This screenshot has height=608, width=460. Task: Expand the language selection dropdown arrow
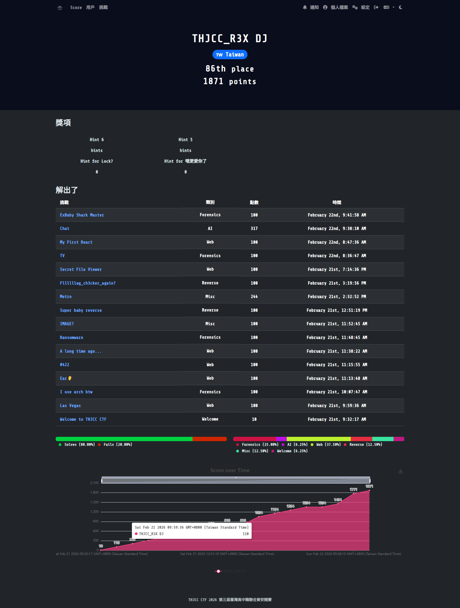[x=394, y=8]
